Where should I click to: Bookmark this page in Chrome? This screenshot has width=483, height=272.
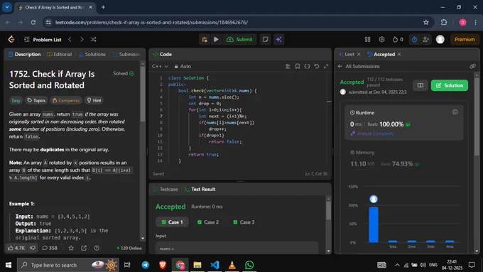pos(426,22)
